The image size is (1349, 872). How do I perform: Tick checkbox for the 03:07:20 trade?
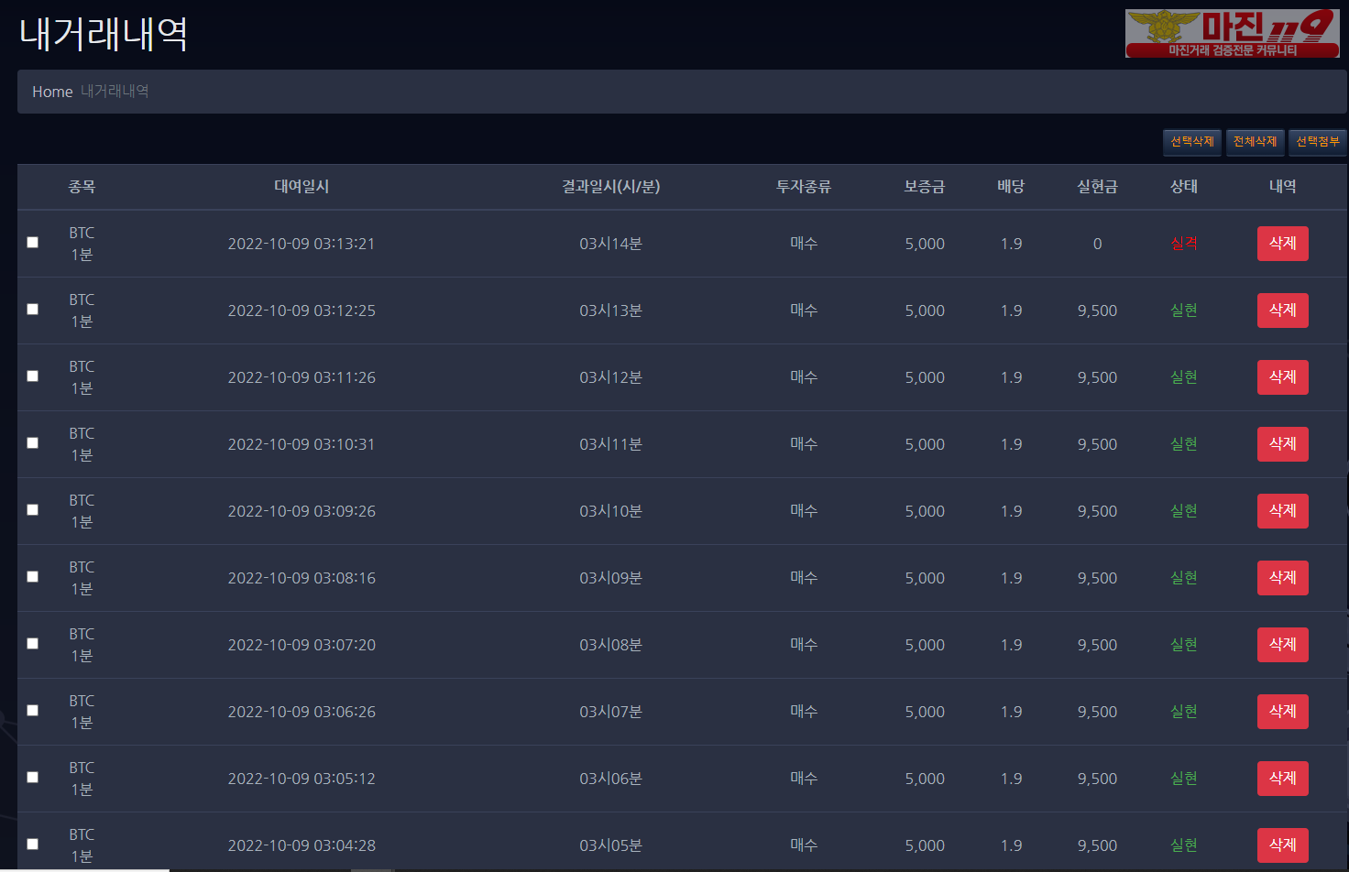(x=33, y=644)
